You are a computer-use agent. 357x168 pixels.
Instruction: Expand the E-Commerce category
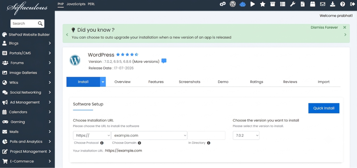(x=27, y=161)
